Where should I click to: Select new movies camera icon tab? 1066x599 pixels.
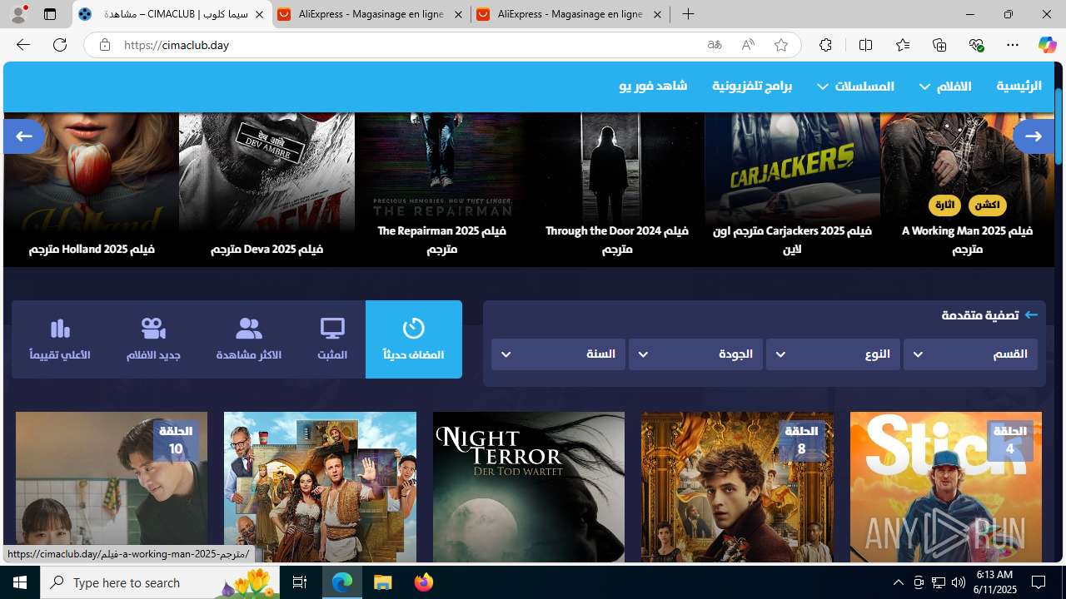pos(153,339)
